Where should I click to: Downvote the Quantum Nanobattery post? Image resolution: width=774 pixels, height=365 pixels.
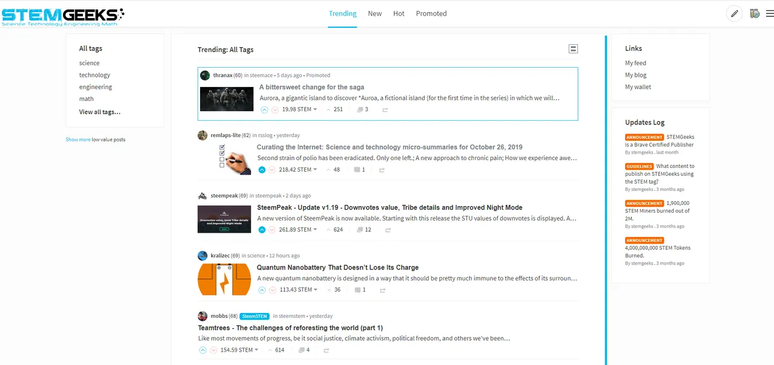point(272,290)
